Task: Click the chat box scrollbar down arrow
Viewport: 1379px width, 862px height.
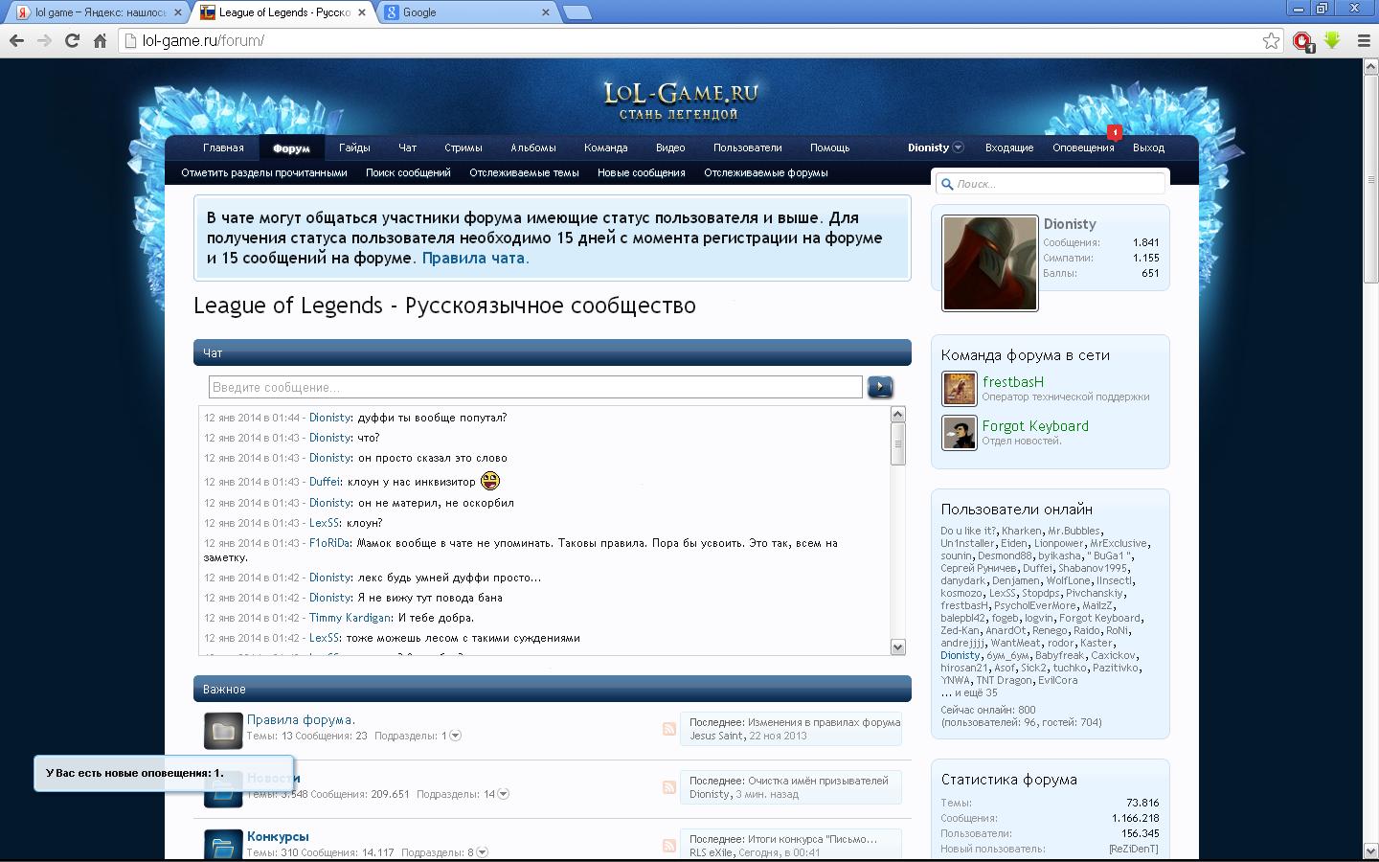Action: click(x=898, y=647)
